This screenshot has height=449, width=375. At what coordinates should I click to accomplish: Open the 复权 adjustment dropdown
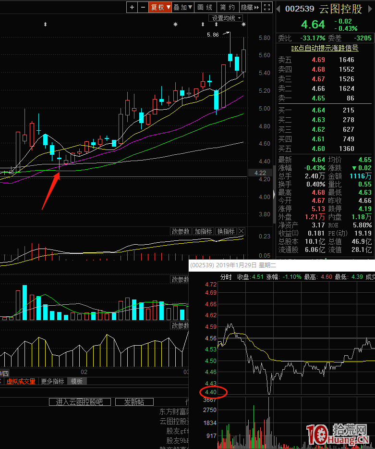click(x=160, y=7)
